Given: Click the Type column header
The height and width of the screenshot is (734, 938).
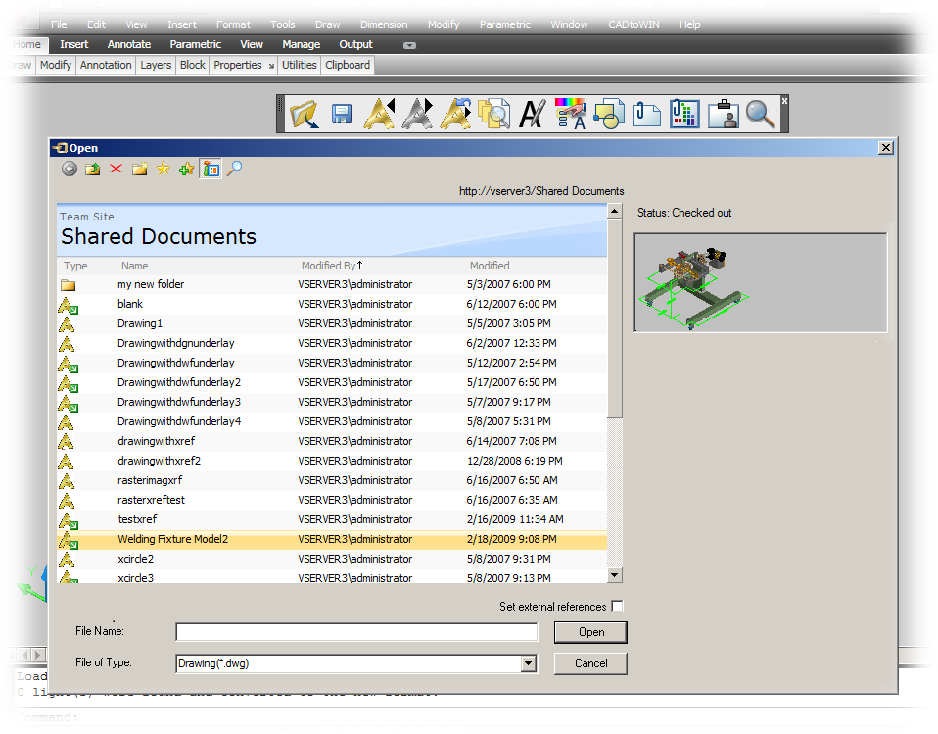Looking at the screenshot, I should [75, 266].
